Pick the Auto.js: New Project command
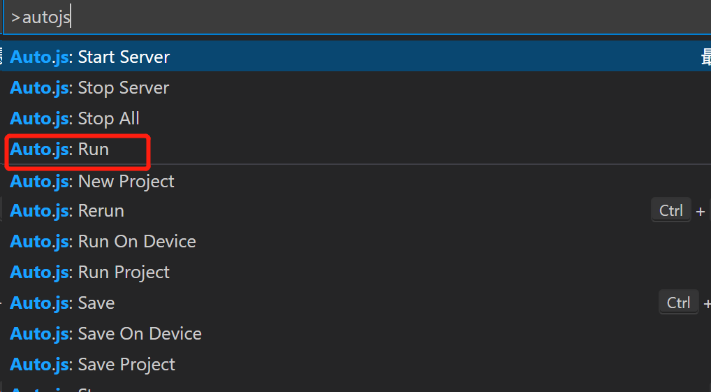The image size is (711, 392). tap(355, 181)
